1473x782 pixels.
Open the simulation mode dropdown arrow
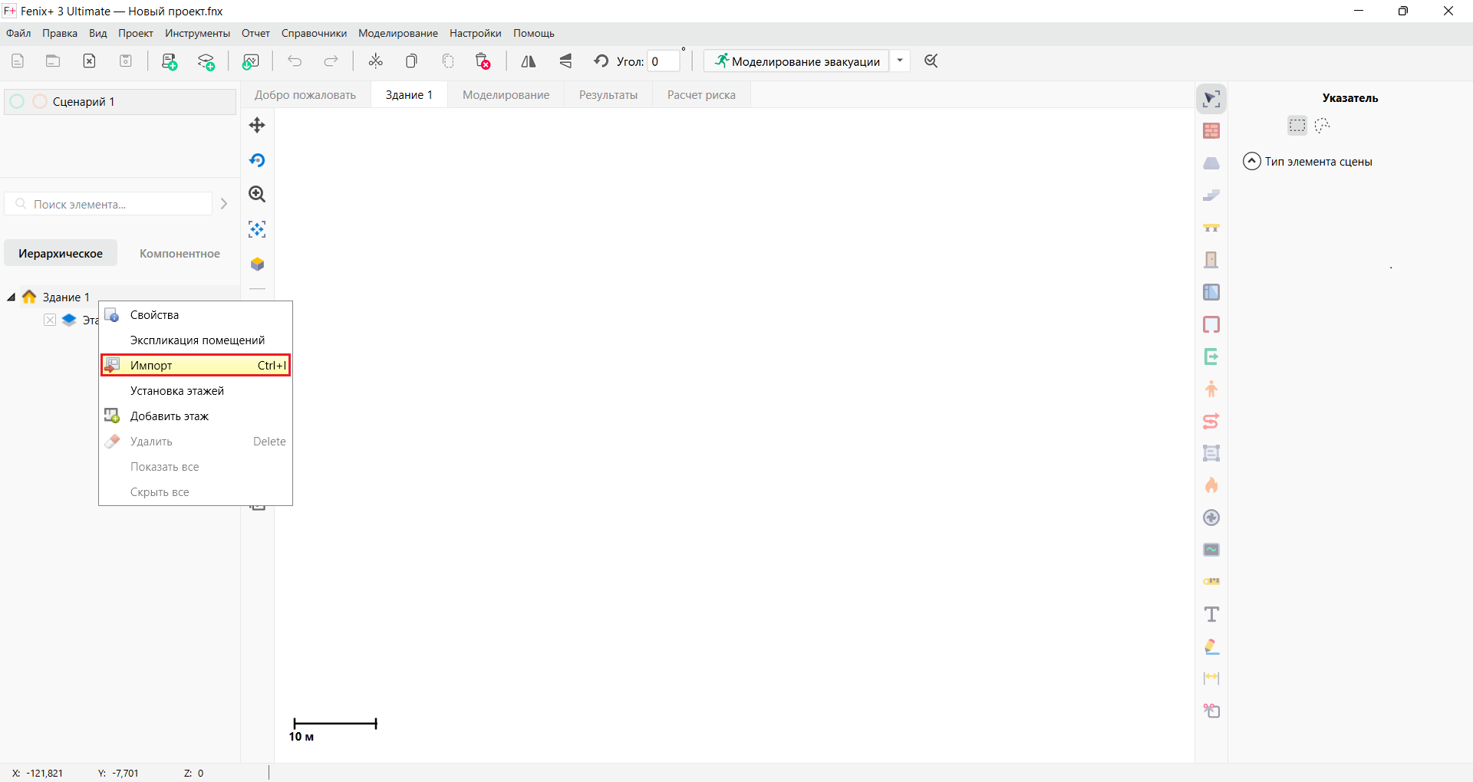(x=900, y=61)
